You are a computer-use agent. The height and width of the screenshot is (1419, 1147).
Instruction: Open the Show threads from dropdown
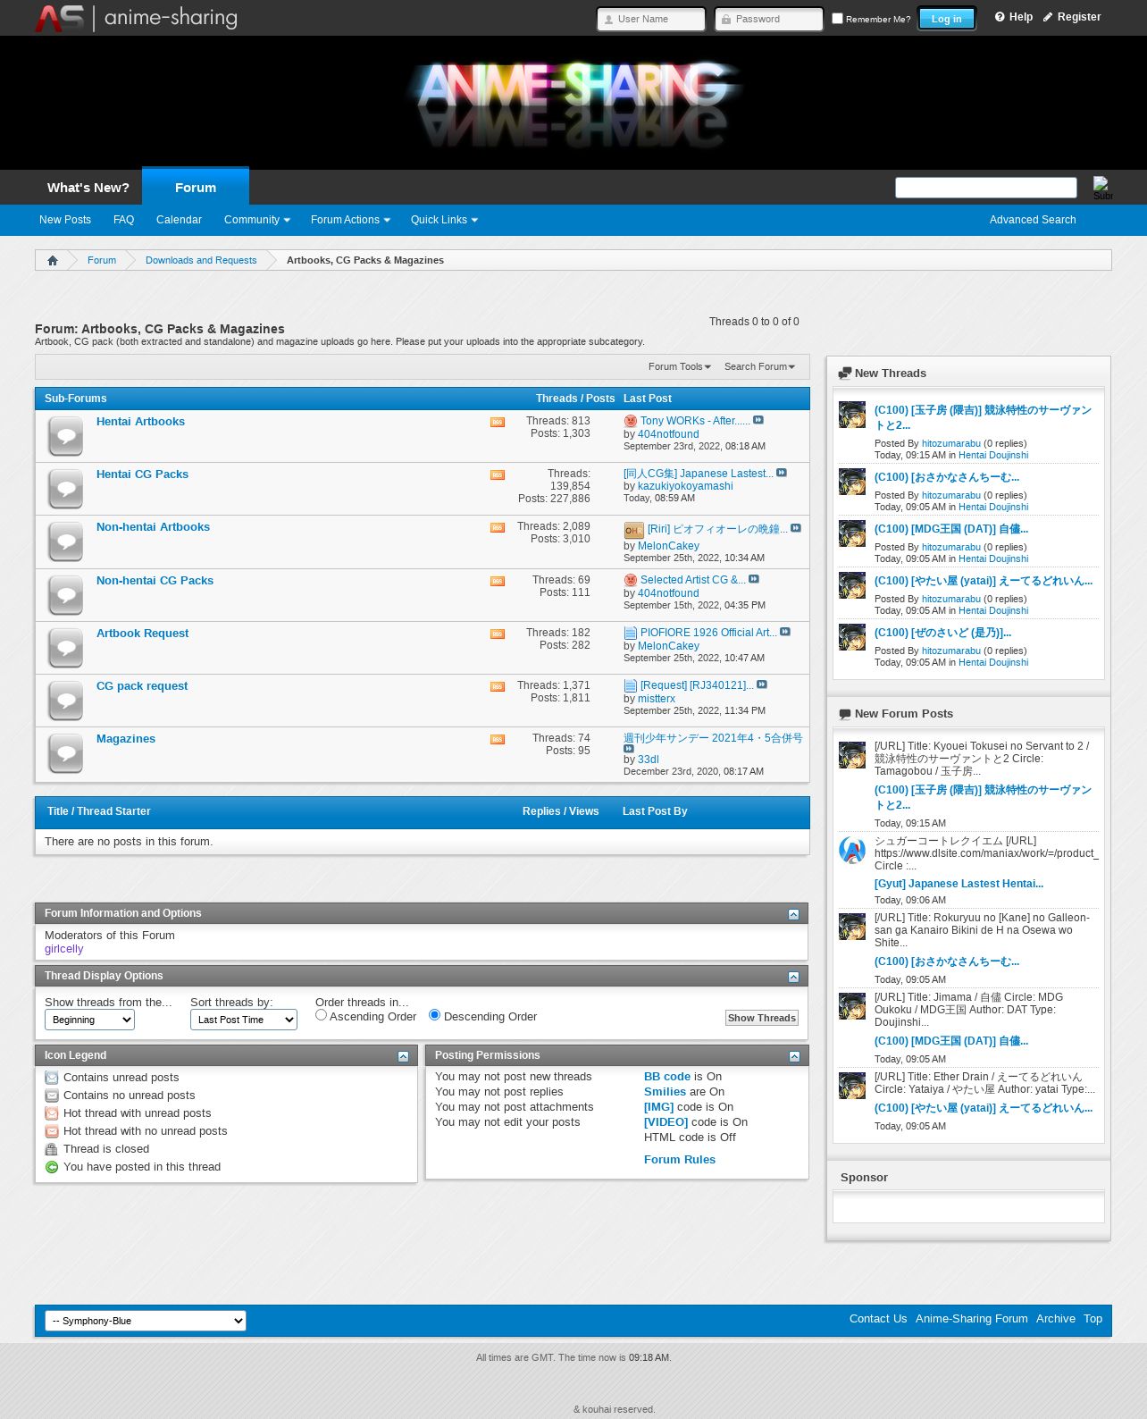click(89, 1020)
